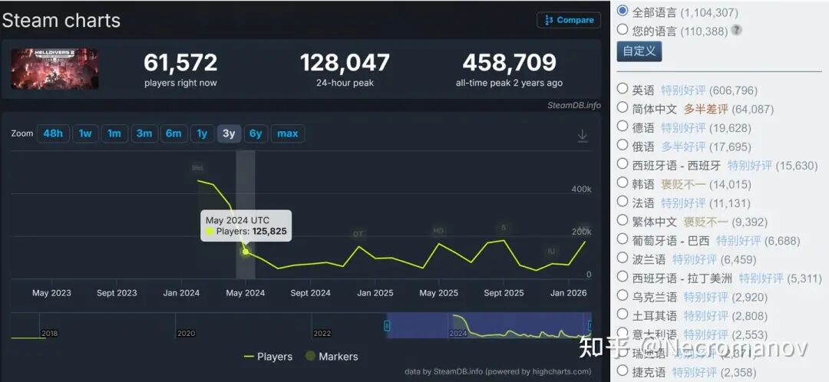The width and height of the screenshot is (829, 382).
Task: Click the navigator's highlighted selected range
Action: coord(488,325)
